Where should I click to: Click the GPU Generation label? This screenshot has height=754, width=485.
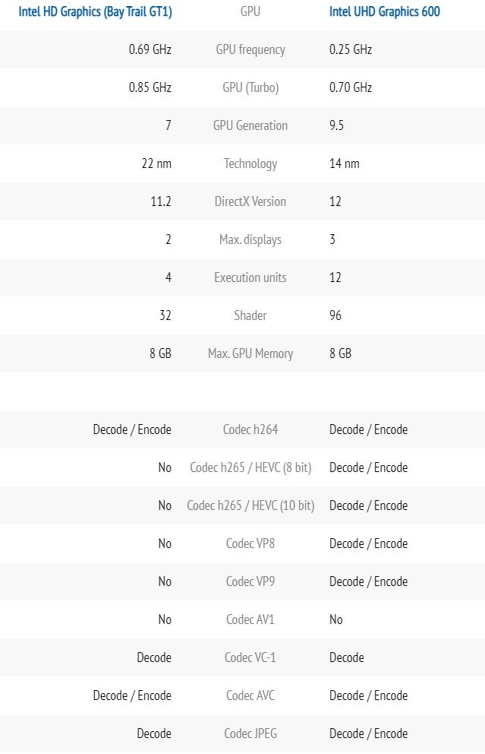pyautogui.click(x=250, y=125)
